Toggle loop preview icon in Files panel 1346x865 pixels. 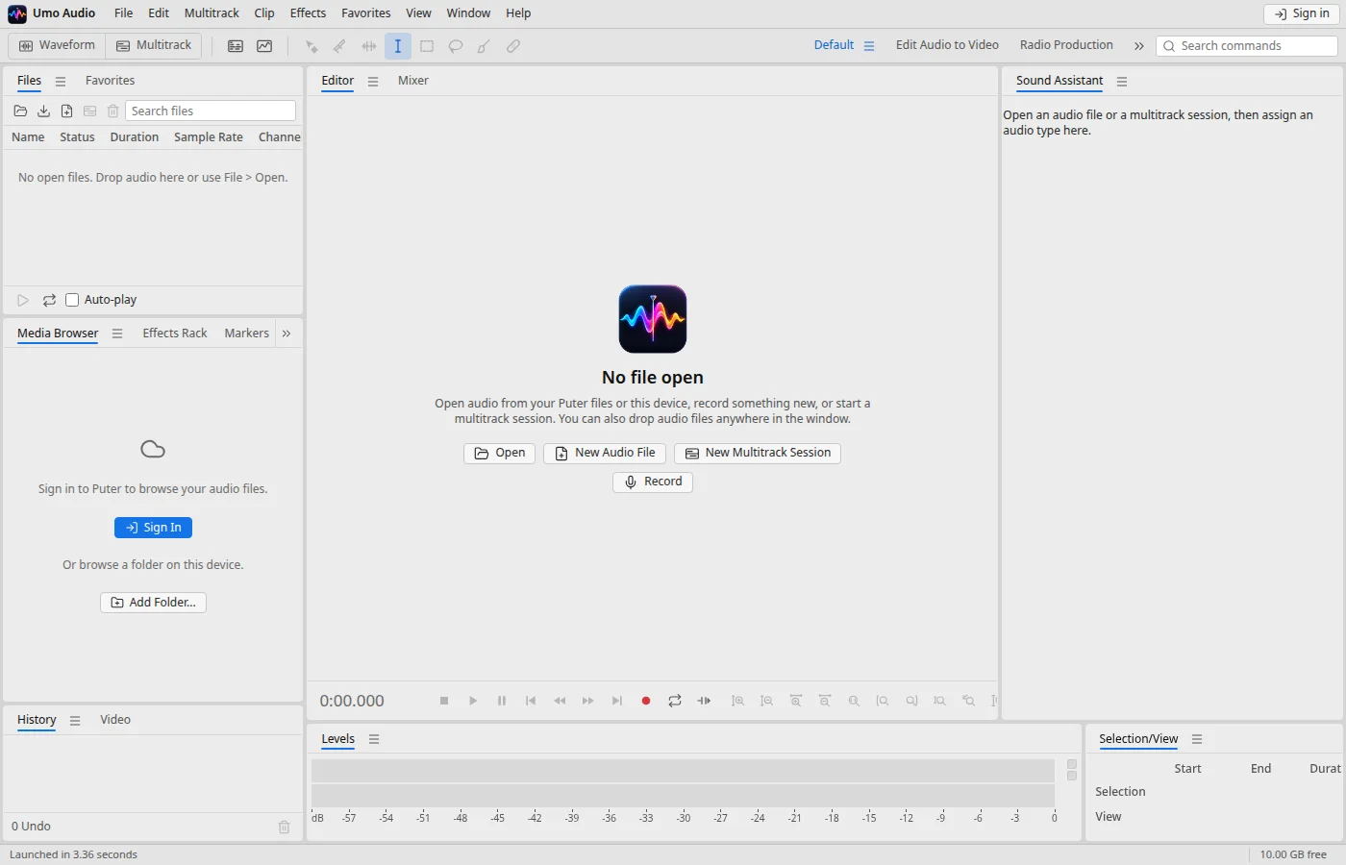pos(49,300)
